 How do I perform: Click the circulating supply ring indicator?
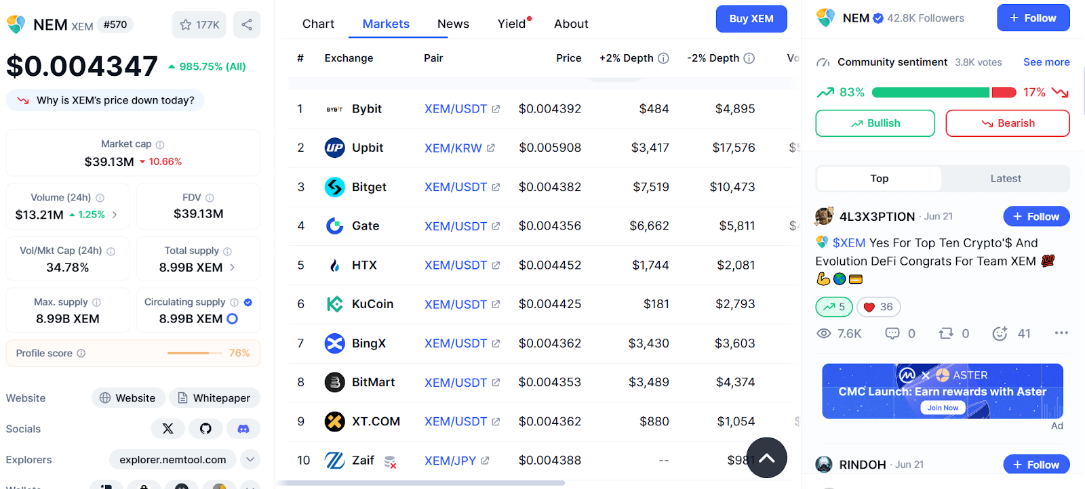(x=232, y=318)
